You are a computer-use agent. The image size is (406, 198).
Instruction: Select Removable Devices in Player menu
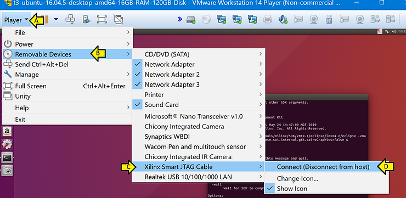[x=67, y=54]
